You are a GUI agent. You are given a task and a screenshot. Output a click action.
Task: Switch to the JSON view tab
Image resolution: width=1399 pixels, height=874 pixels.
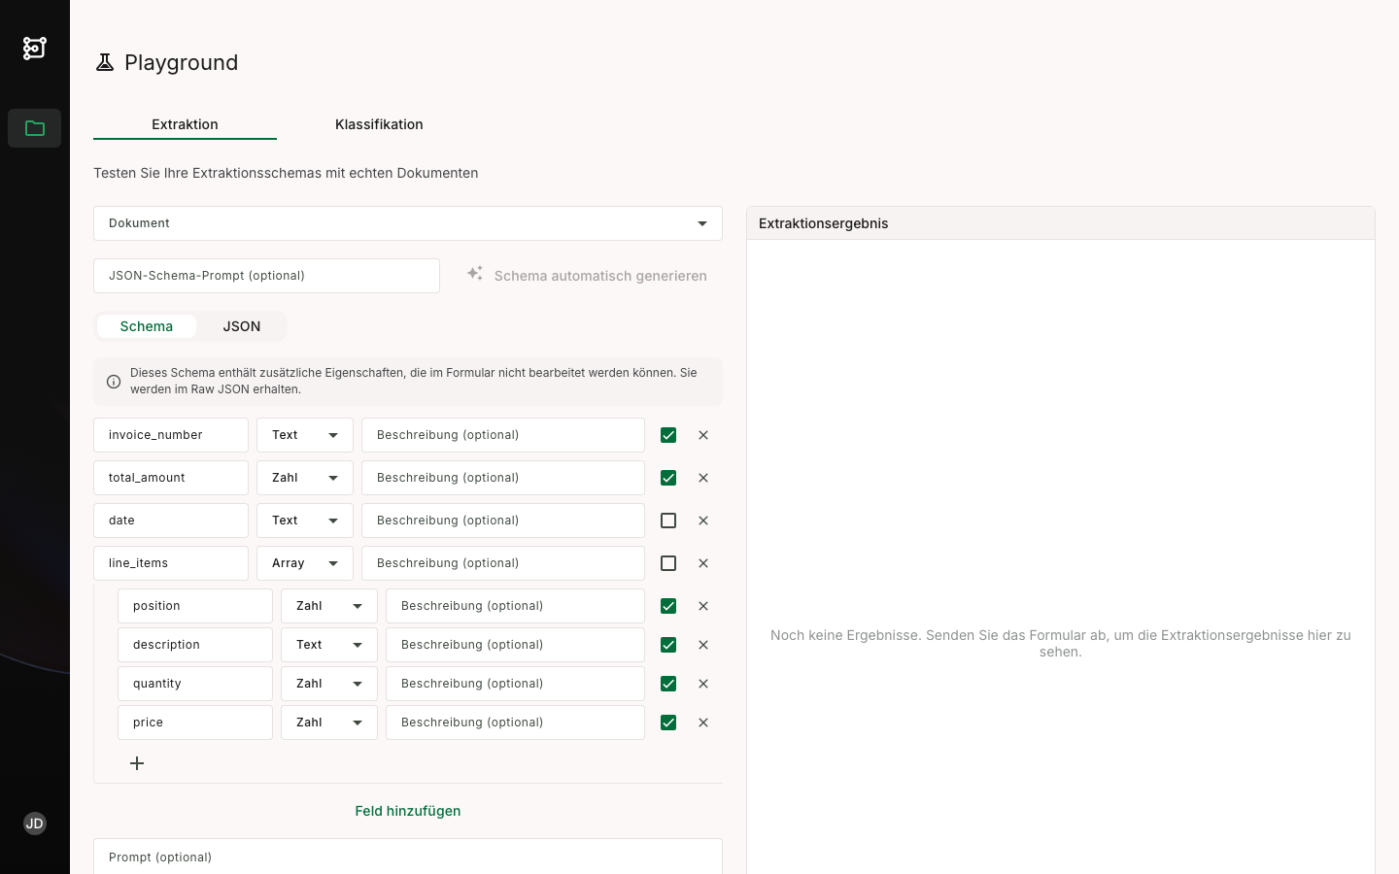[x=242, y=326]
